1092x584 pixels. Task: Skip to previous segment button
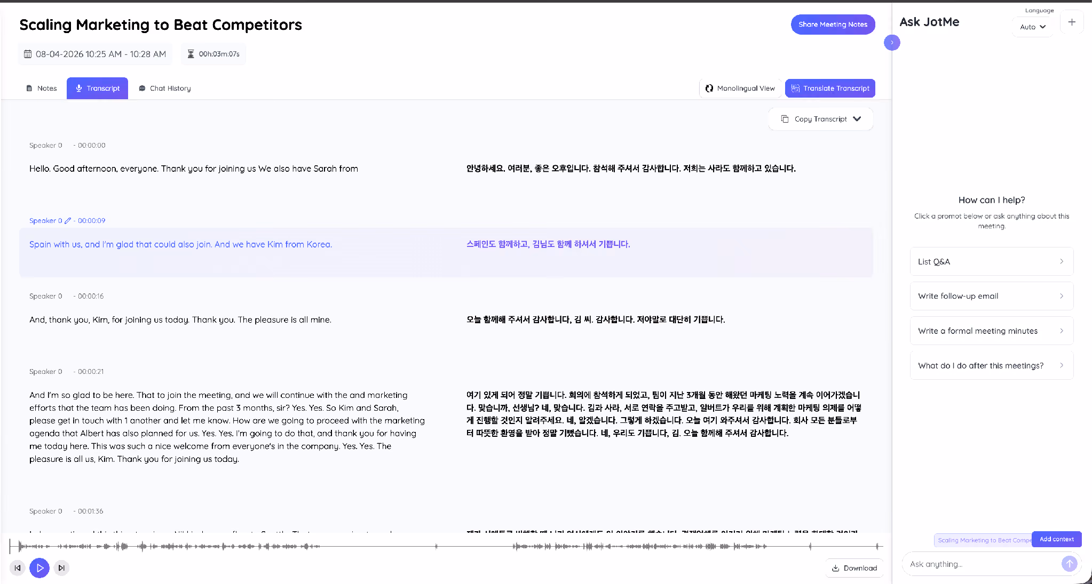pos(18,568)
